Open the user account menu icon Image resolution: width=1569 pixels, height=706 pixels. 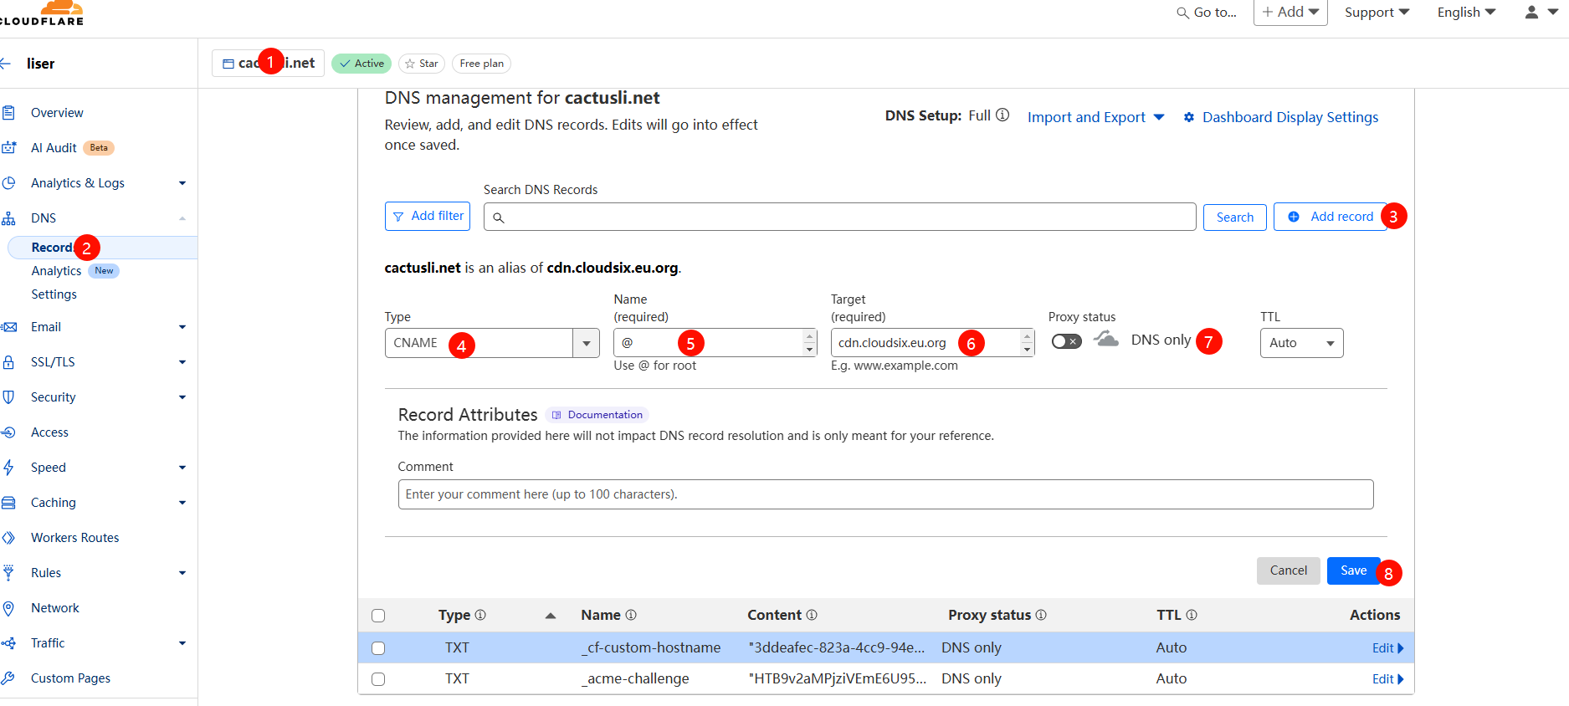(x=1532, y=13)
